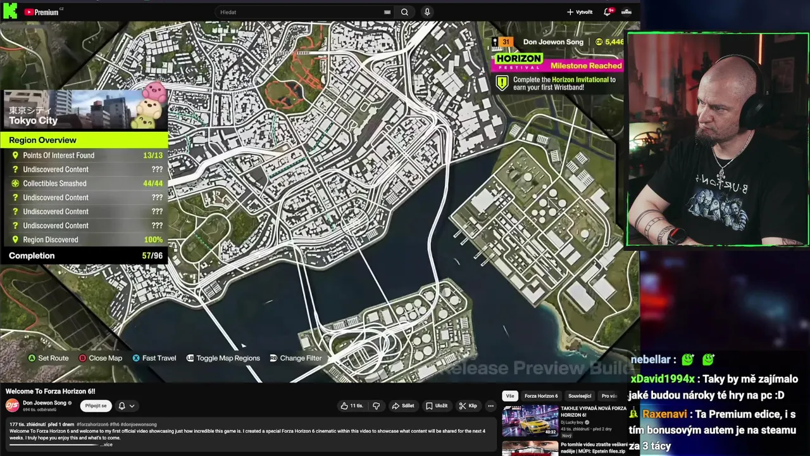Click the Change Filter prompt

(x=296, y=358)
